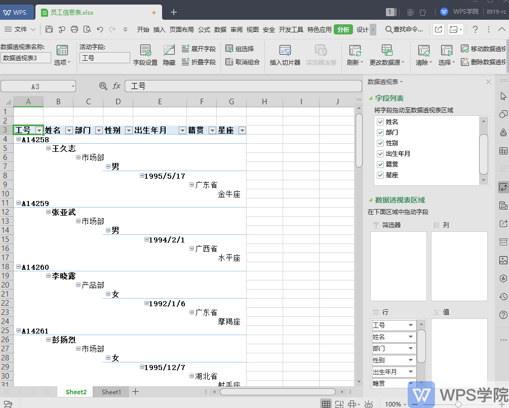The height and width of the screenshot is (408, 509).
Task: Open a new document tab
Action: pos(174,12)
